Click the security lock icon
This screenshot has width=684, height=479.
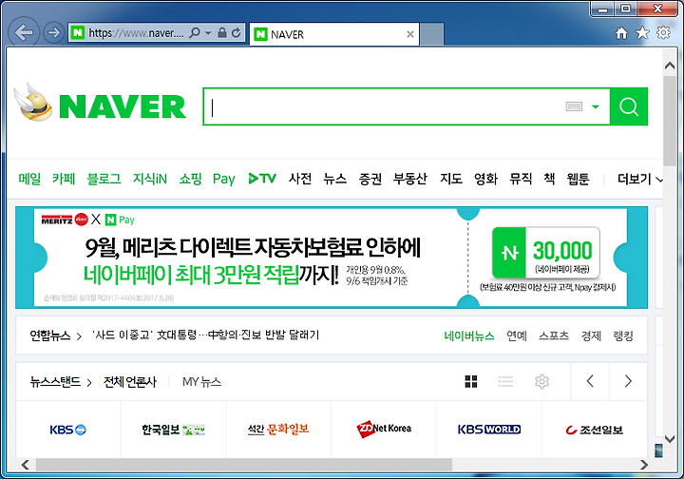[x=222, y=32]
